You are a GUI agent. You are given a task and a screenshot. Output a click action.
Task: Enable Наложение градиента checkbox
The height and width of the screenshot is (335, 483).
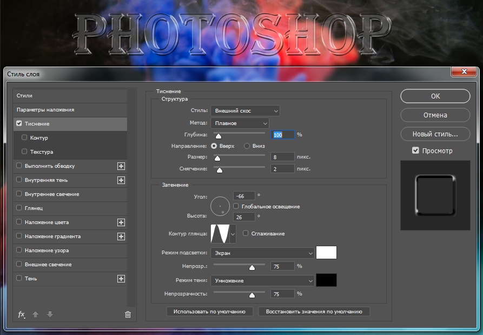[x=19, y=236]
